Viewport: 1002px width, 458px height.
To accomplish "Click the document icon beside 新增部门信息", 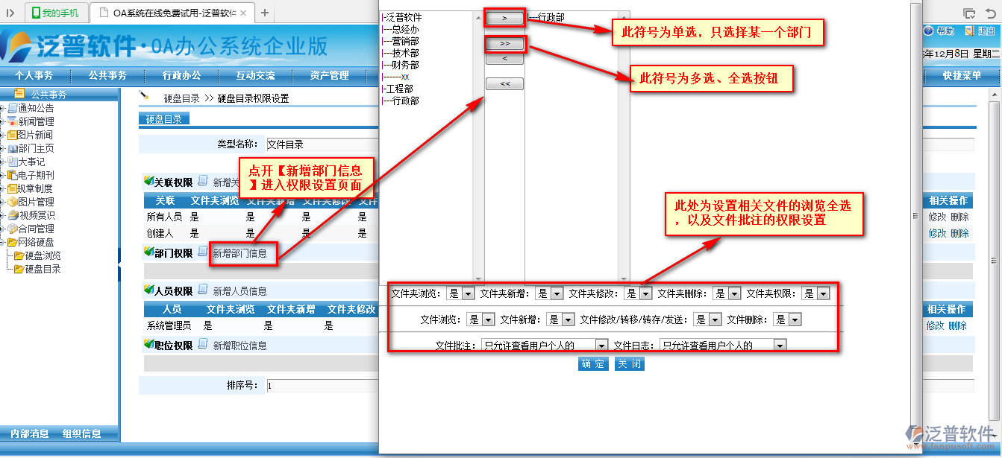I will 203,252.
